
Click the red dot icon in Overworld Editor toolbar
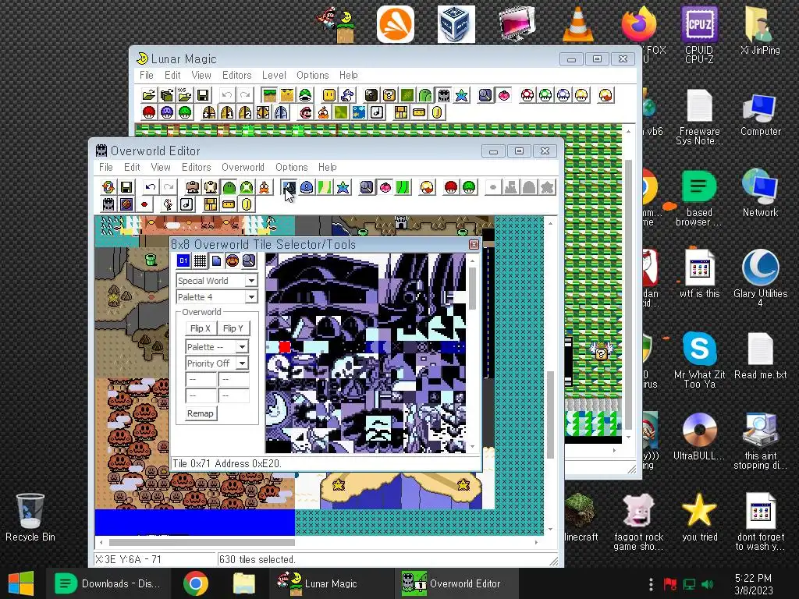144,205
